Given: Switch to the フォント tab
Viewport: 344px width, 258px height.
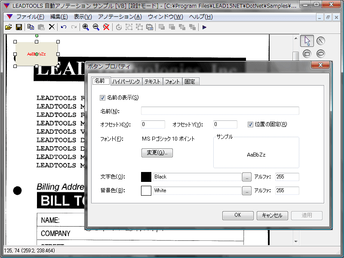Looking at the screenshot, I should [172, 82].
